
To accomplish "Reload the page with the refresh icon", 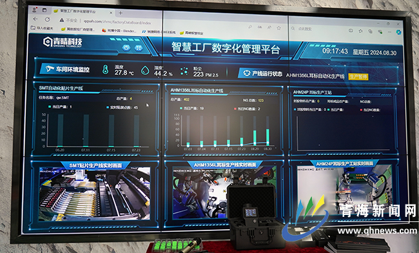I will click(x=47, y=19).
